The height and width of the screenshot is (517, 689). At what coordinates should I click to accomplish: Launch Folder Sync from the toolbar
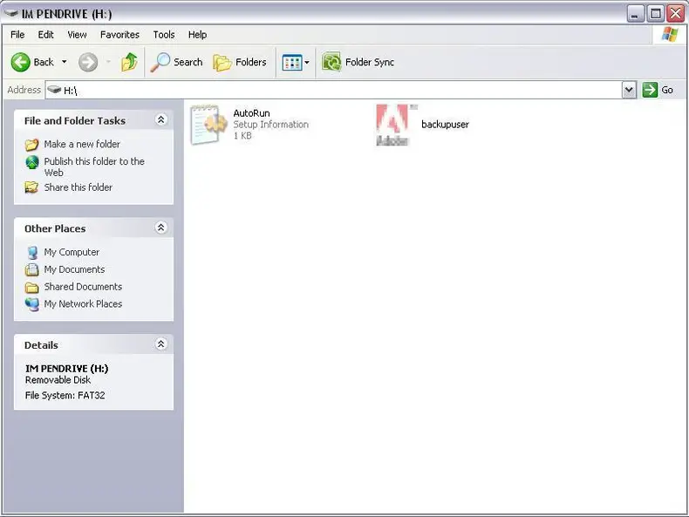(358, 62)
